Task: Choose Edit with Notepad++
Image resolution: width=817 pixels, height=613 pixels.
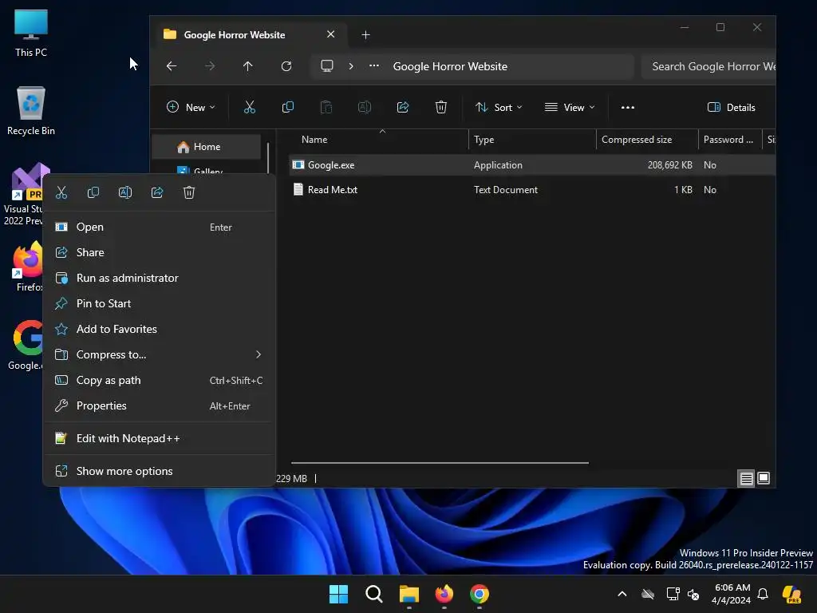Action: pos(159,438)
